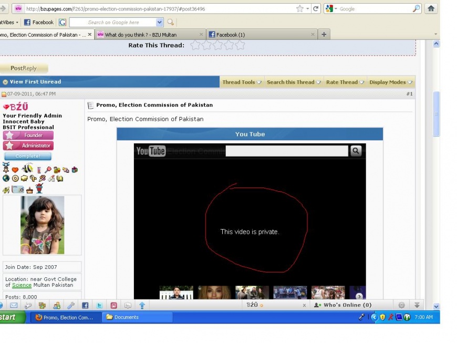The width and height of the screenshot is (457, 343).
Task: Click the YouTube player search magnifier
Action: (x=356, y=151)
